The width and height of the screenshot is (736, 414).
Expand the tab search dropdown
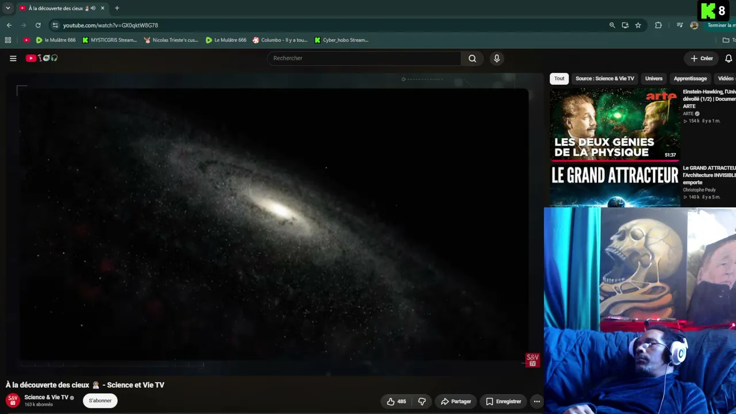tap(8, 8)
